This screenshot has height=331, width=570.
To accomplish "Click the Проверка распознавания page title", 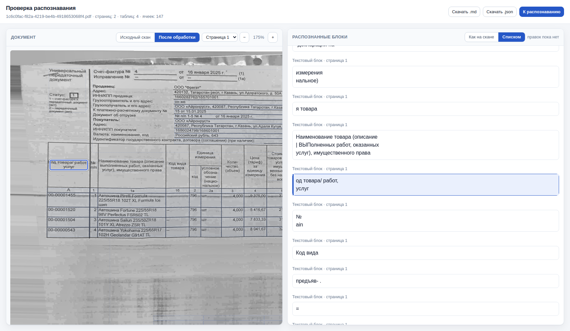I will click(41, 8).
